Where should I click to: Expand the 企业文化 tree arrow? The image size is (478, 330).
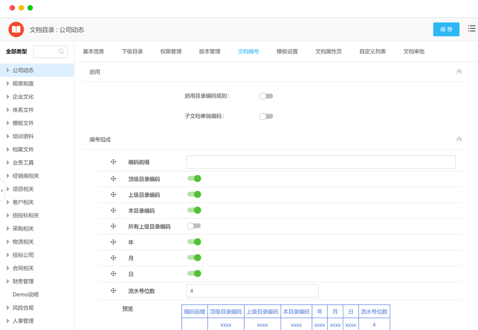8,96
